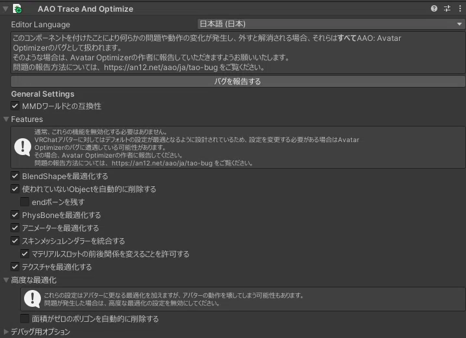Viewport: 466px width, 338px height.
Task: Click the Editor Language label
Action: (40, 25)
